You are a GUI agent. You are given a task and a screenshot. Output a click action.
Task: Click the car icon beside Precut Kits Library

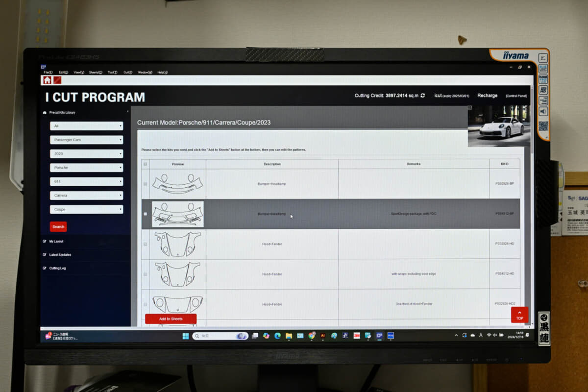[x=45, y=113]
